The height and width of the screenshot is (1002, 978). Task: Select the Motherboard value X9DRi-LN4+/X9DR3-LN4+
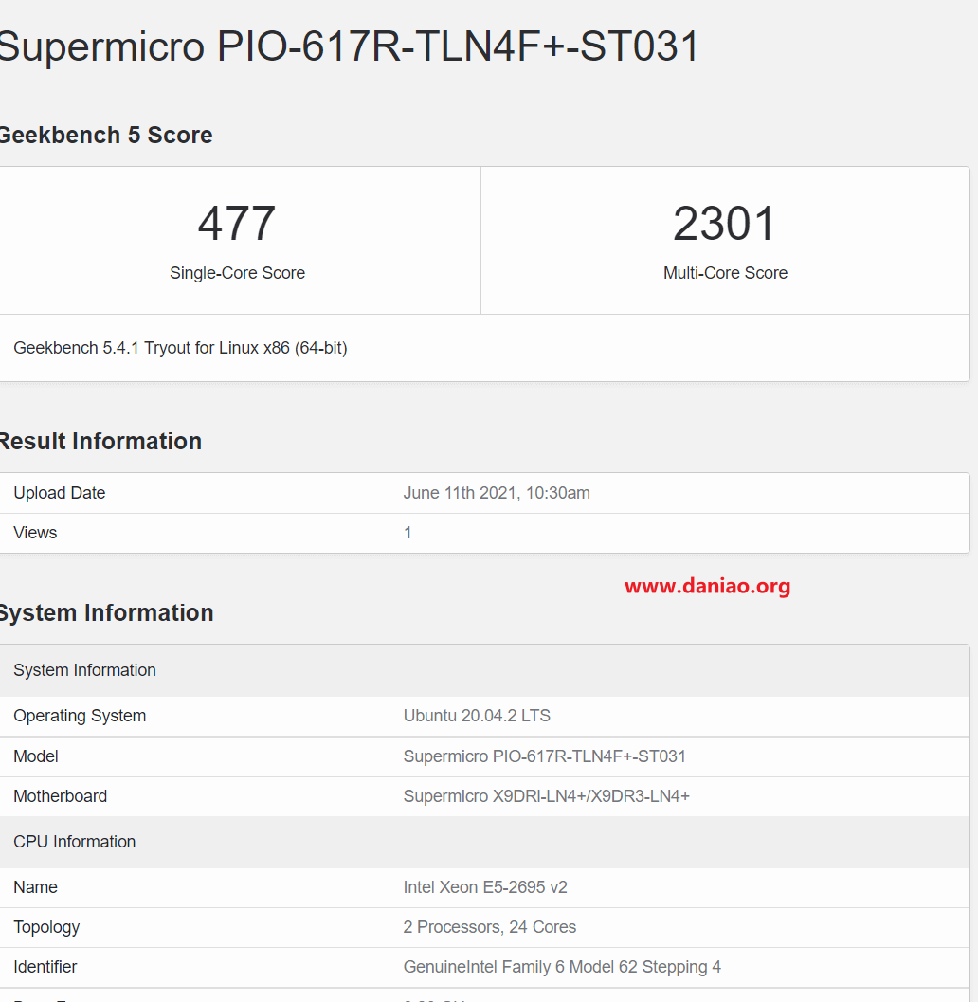(x=546, y=796)
